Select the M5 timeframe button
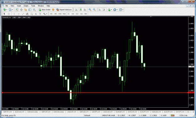This screenshot has width=196, height=118. coord(56,14)
